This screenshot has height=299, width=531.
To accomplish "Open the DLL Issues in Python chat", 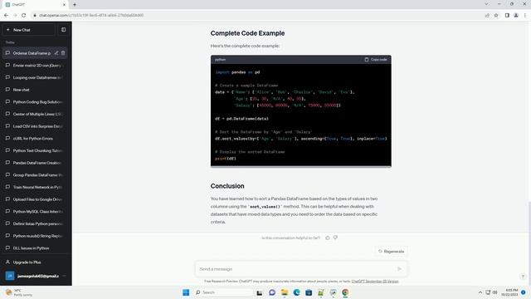I will [x=35, y=248].
